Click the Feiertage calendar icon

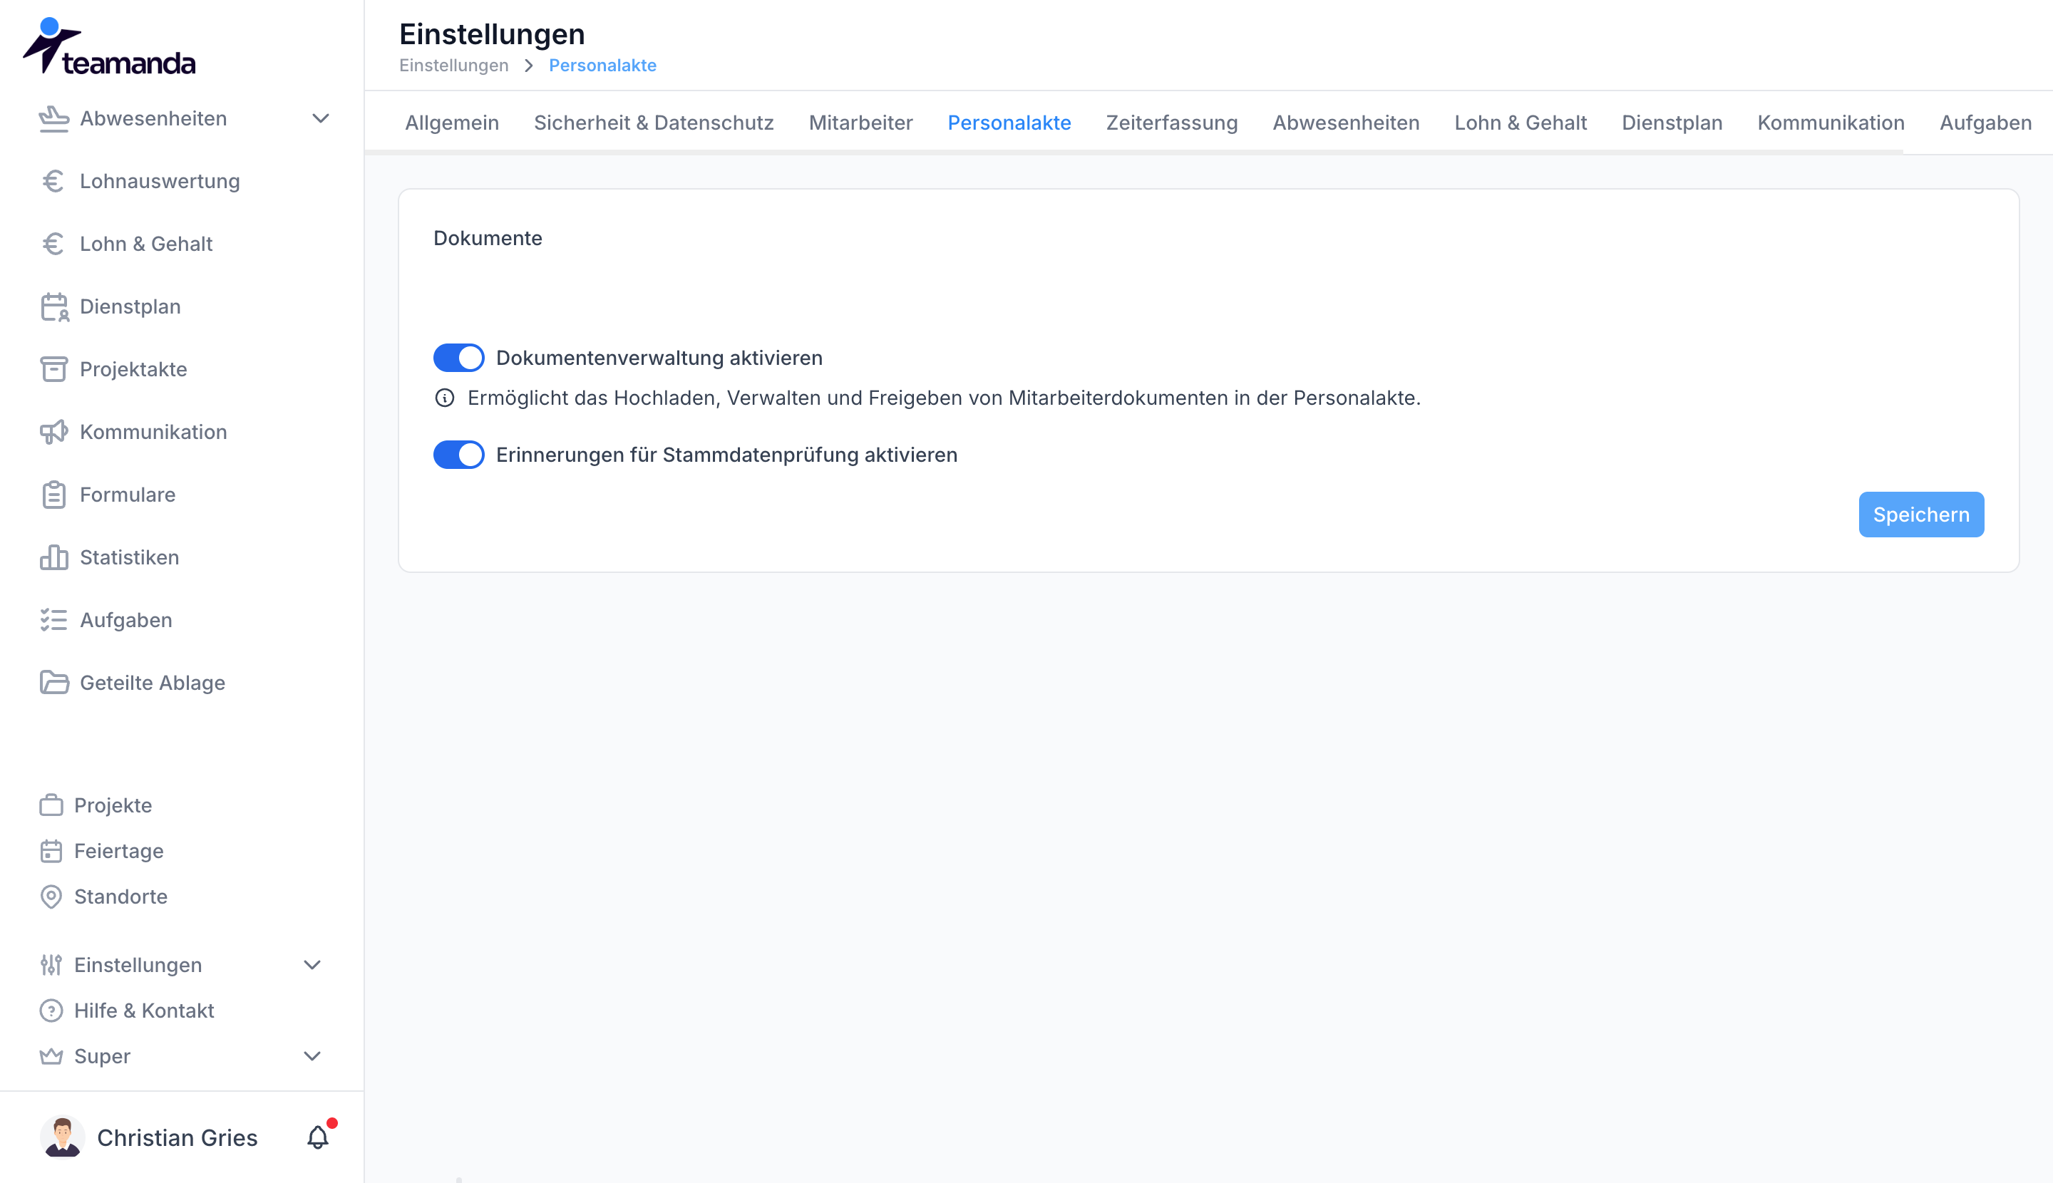click(51, 851)
